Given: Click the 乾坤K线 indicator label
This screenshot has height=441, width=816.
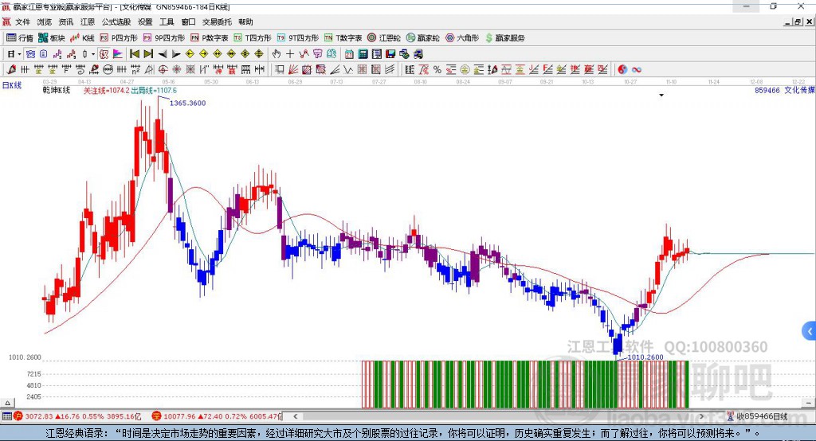Looking at the screenshot, I should coord(57,91).
